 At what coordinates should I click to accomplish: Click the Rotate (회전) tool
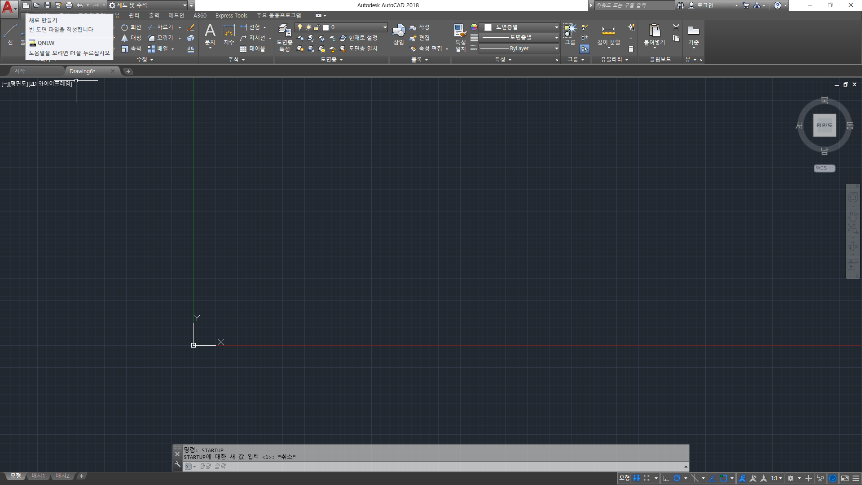pyautogui.click(x=131, y=27)
